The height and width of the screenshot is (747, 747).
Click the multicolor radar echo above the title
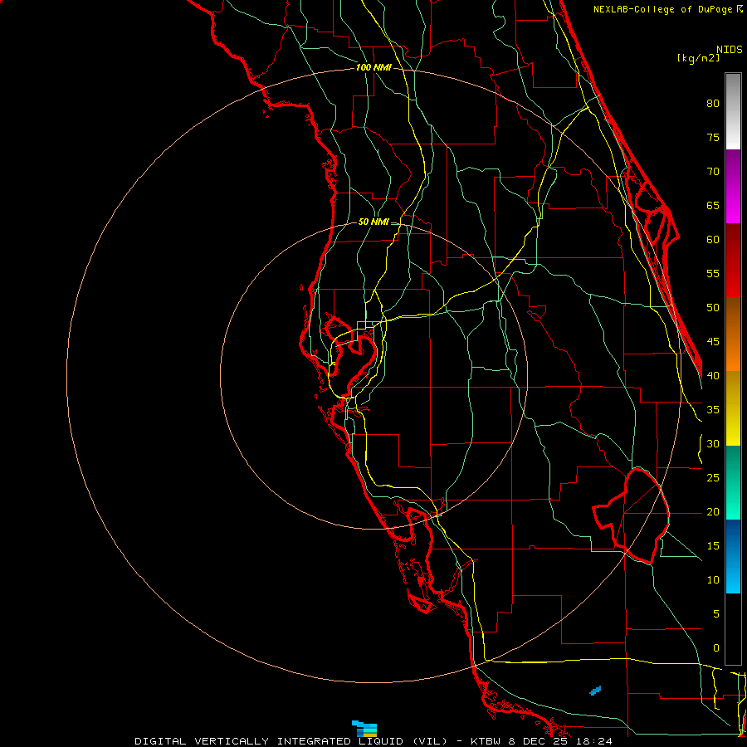[364, 729]
